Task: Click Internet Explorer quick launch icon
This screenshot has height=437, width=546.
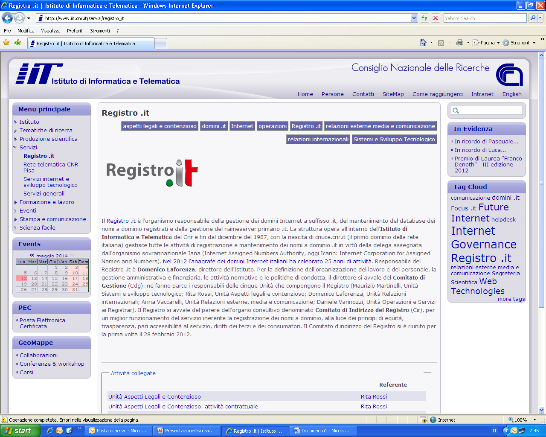Action: (x=50, y=431)
